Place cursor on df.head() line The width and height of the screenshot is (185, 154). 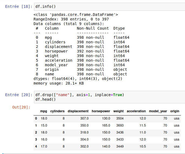pyautogui.click(x=45, y=99)
